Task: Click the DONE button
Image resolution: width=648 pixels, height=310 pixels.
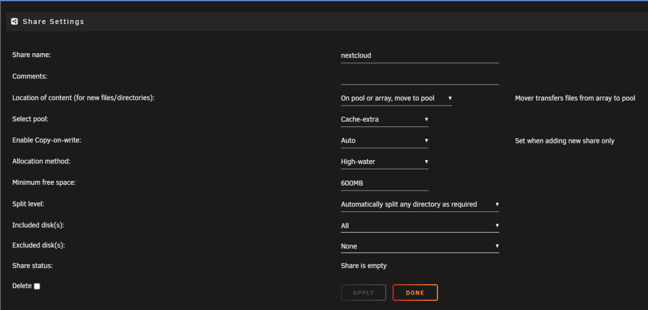Action: click(x=415, y=292)
